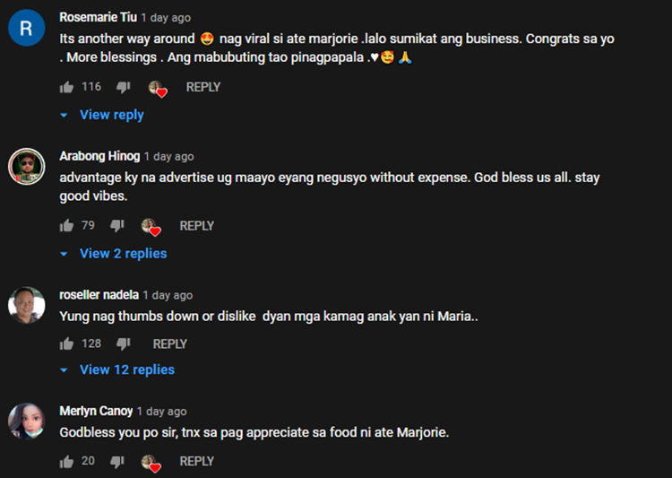Screen dimensions: 672x478
Task: Reply to Merlyn Canoy's comment
Action: pos(197,461)
